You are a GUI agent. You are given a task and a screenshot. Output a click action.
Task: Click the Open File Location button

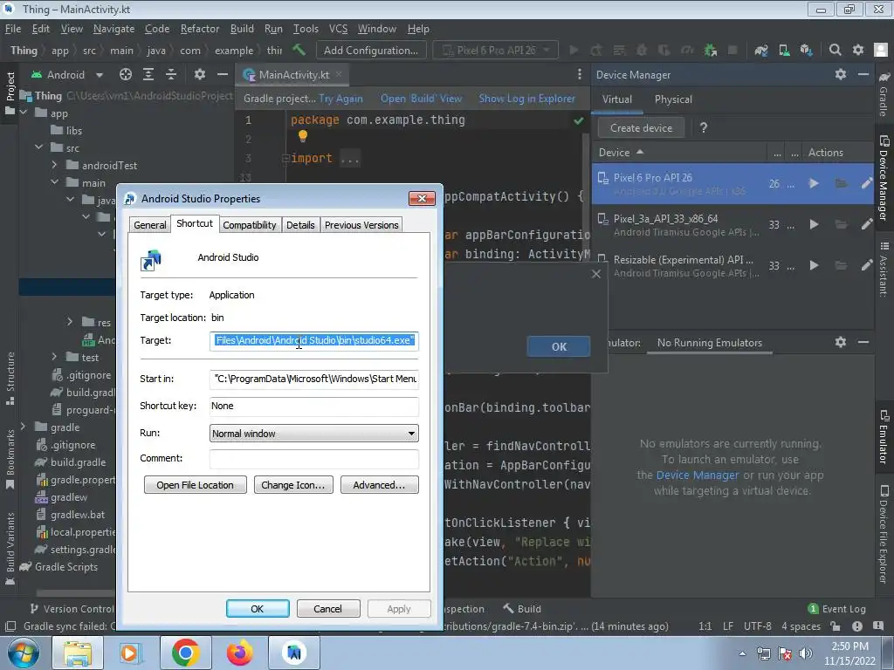[195, 485]
